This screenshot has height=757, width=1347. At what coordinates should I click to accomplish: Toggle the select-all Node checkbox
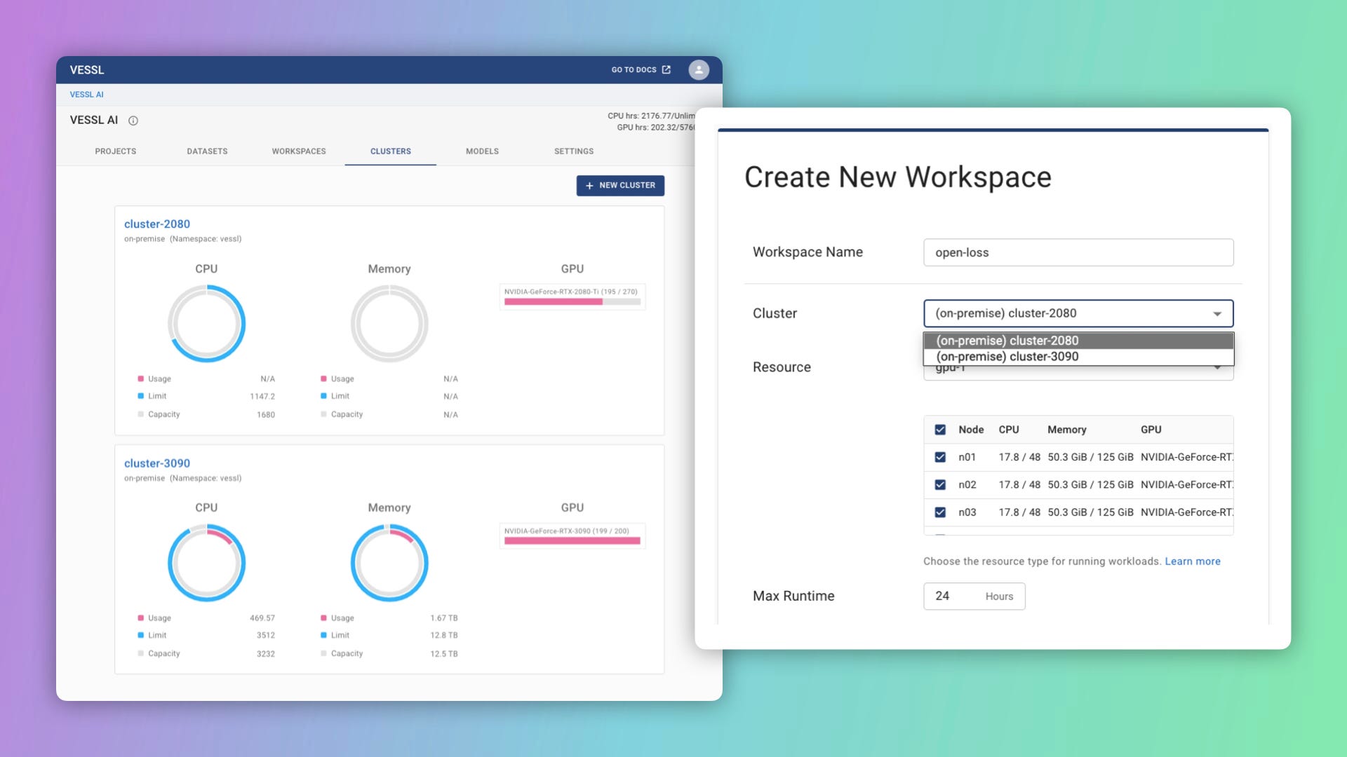(940, 430)
